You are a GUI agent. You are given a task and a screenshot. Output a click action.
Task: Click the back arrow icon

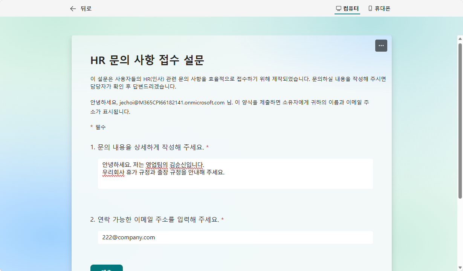tap(73, 8)
